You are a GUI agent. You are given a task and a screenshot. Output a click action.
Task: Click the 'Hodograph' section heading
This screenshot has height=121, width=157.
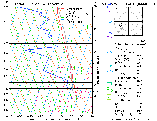pyautogui.click(x=129, y=100)
